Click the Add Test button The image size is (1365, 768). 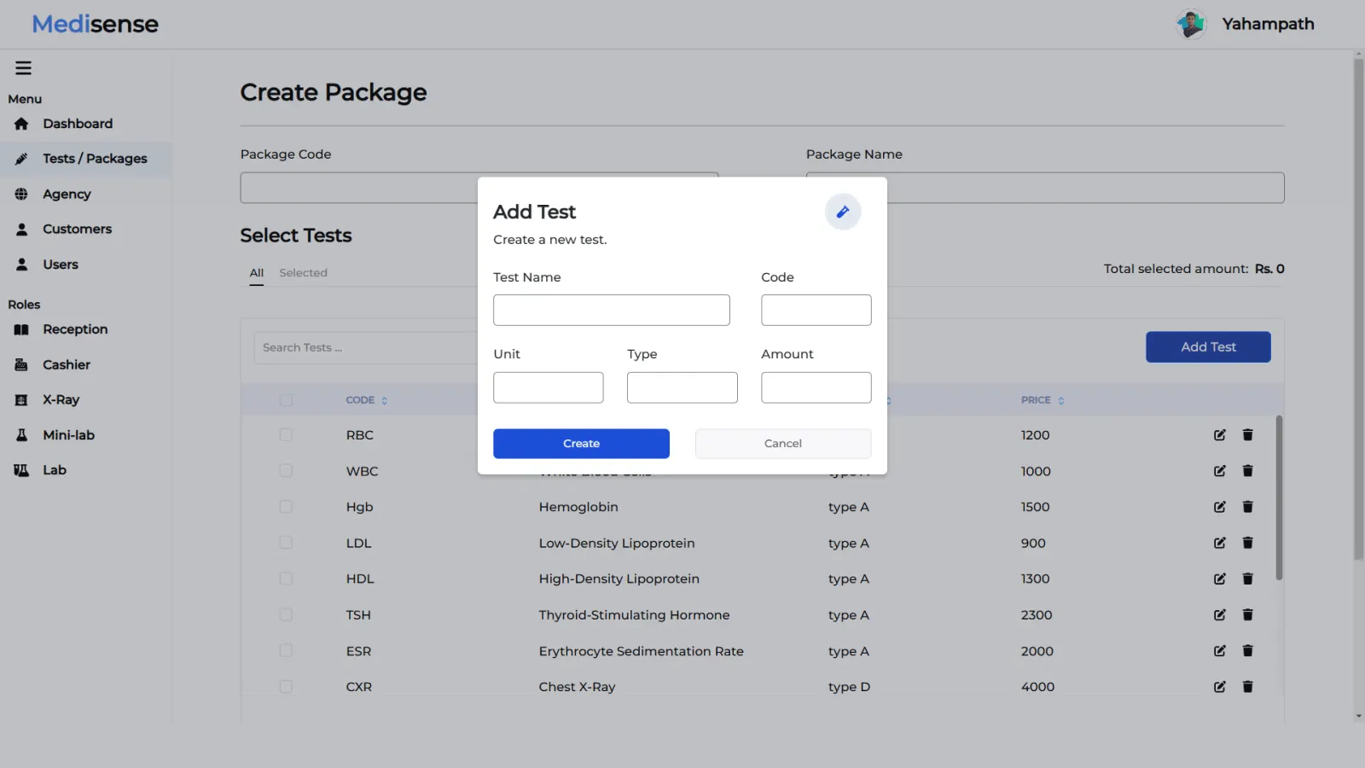click(x=1208, y=347)
